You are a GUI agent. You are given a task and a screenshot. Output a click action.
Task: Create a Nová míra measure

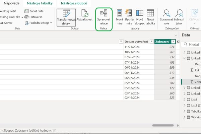coord(120,17)
